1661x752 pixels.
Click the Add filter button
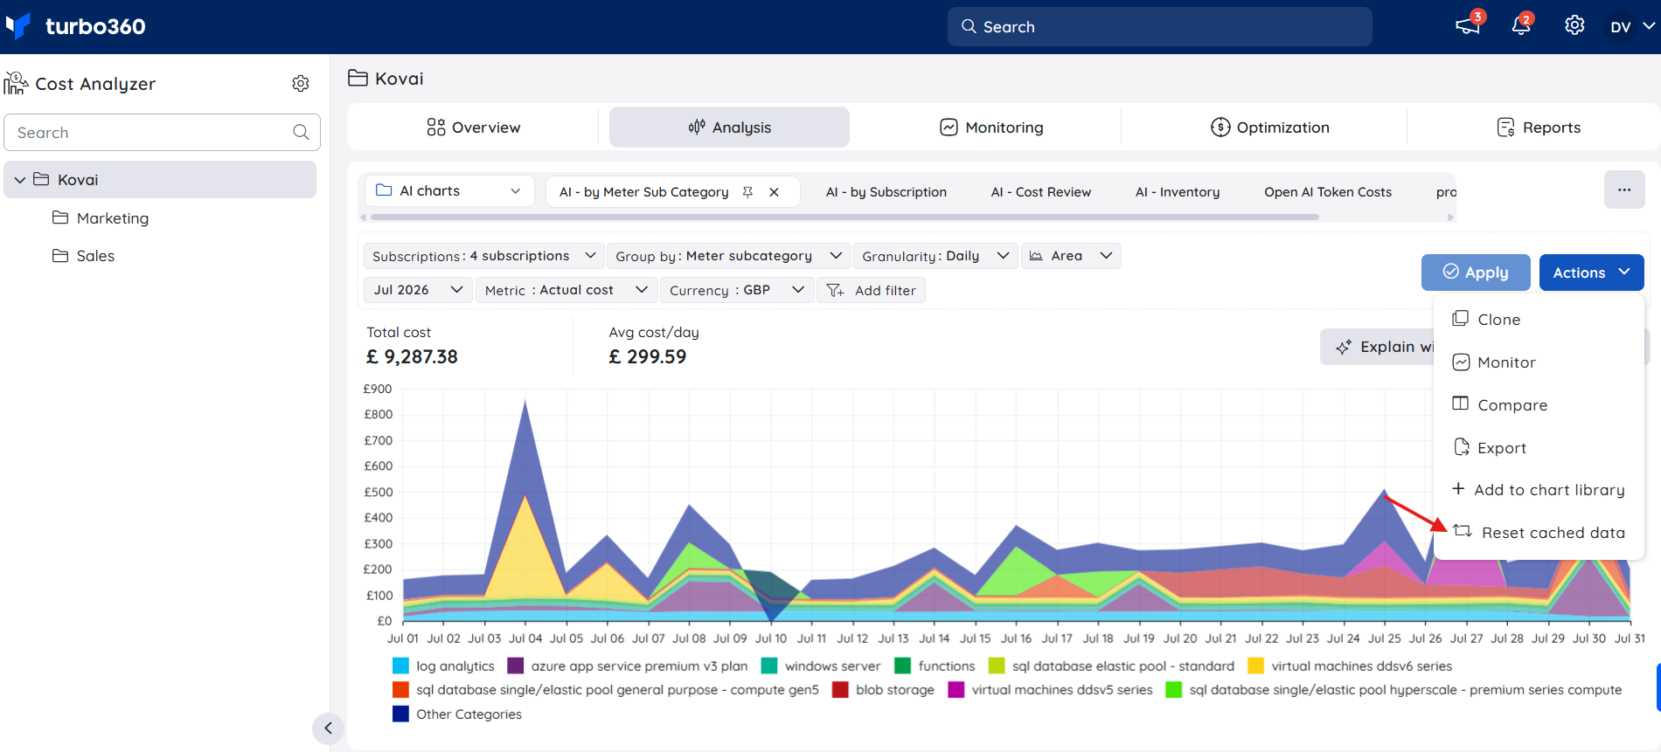(871, 290)
